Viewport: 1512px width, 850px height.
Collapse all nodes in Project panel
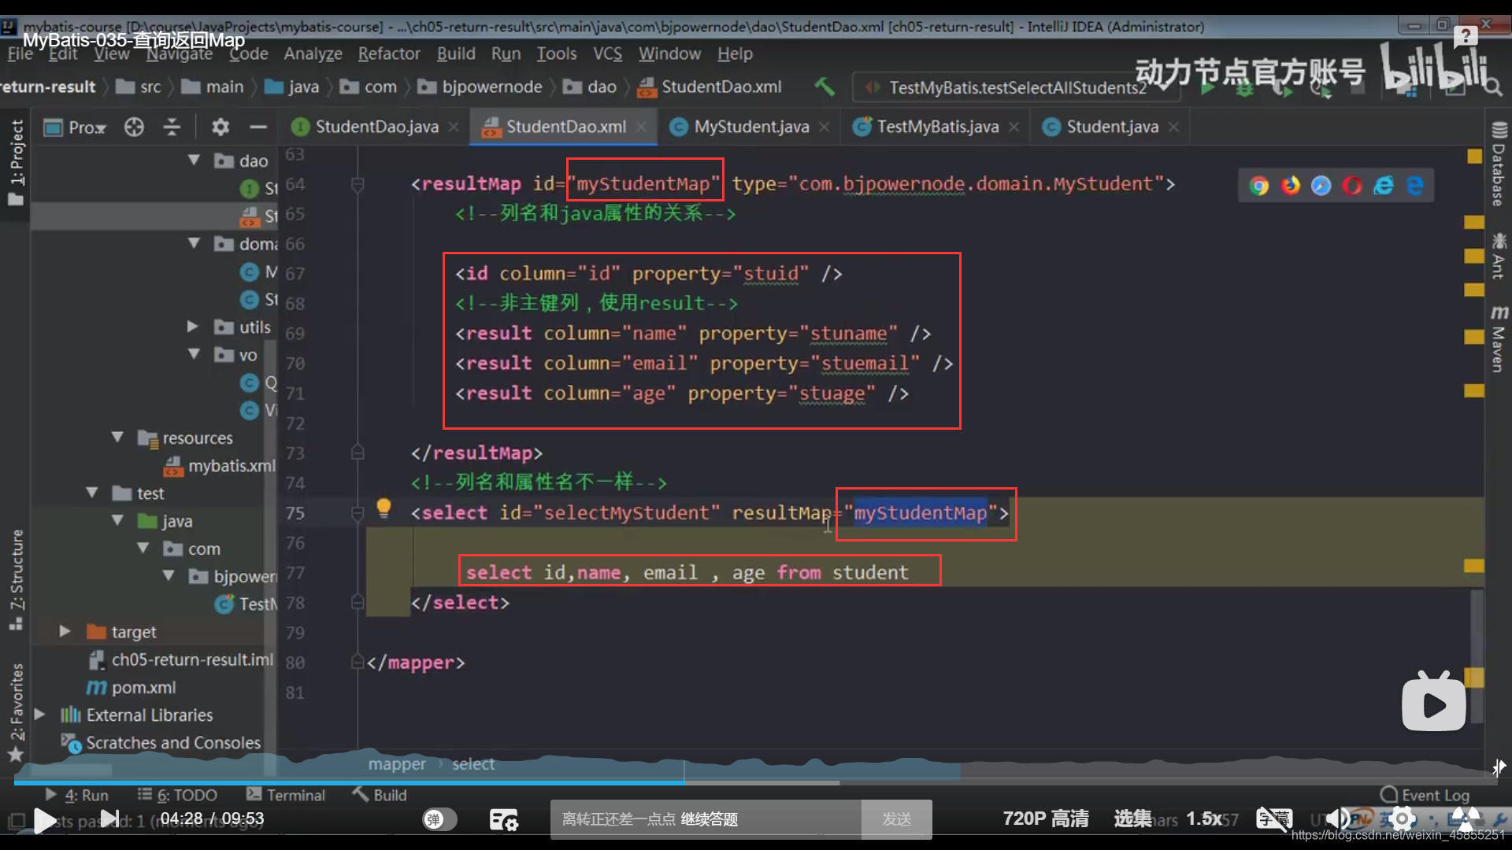coord(172,127)
